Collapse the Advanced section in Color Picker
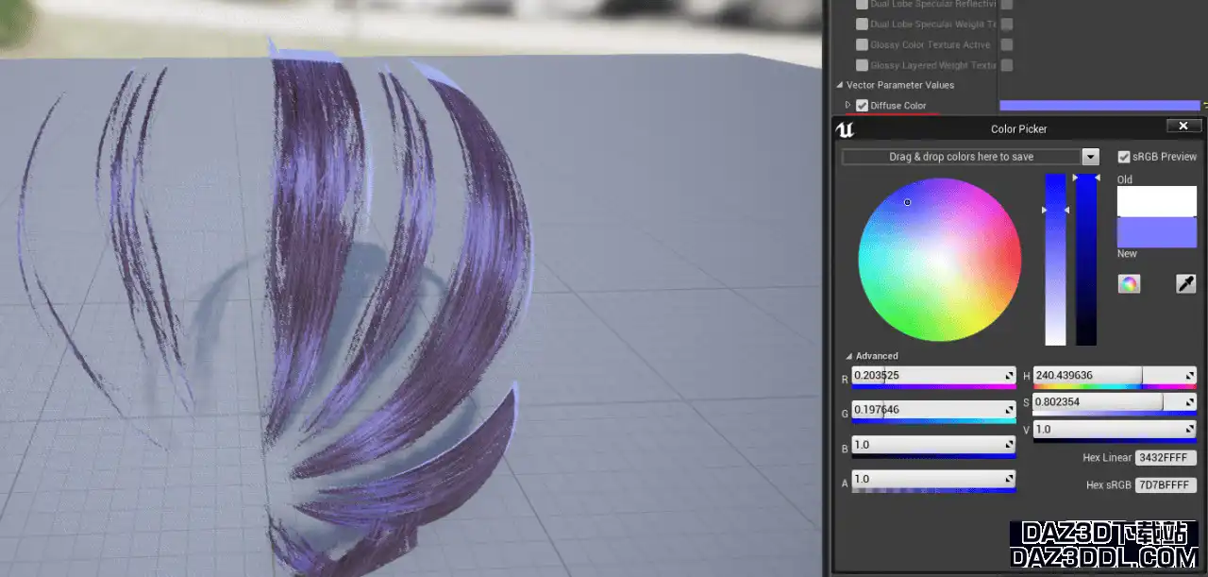The height and width of the screenshot is (577, 1208). coord(849,356)
